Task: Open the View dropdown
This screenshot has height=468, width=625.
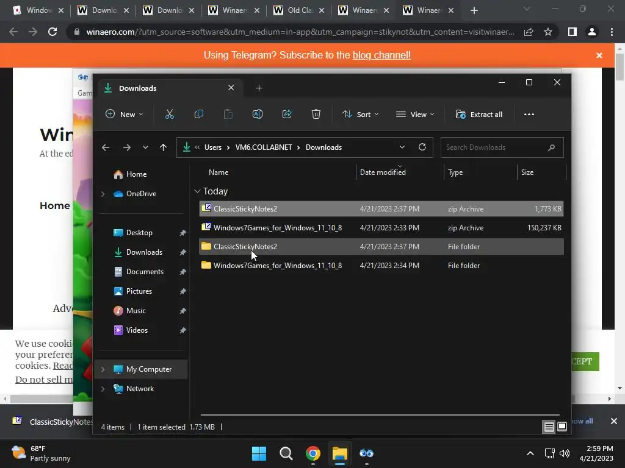Action: [x=415, y=114]
